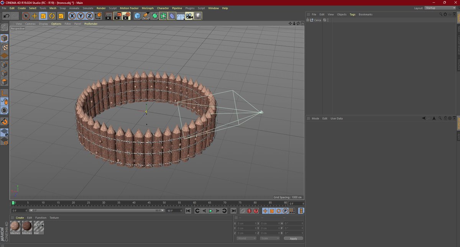460x247 pixels.
Task: Click Play Forwards button
Action: click(x=210, y=211)
